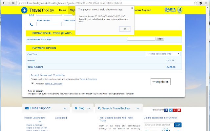Screen dimensions: 210x131
Task: Focus the Phone number field
Action: pos(49,24)
